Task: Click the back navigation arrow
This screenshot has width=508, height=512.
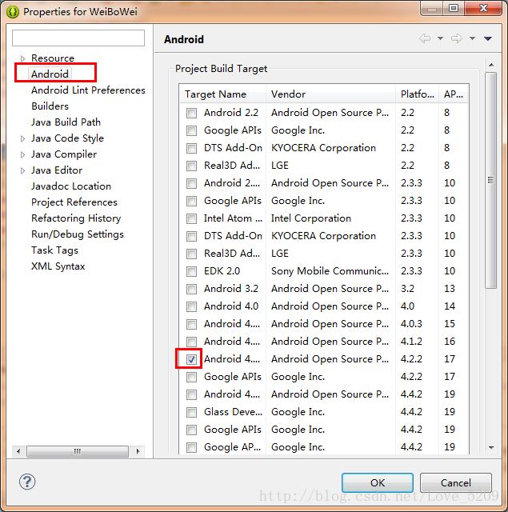Action: pyautogui.click(x=425, y=38)
